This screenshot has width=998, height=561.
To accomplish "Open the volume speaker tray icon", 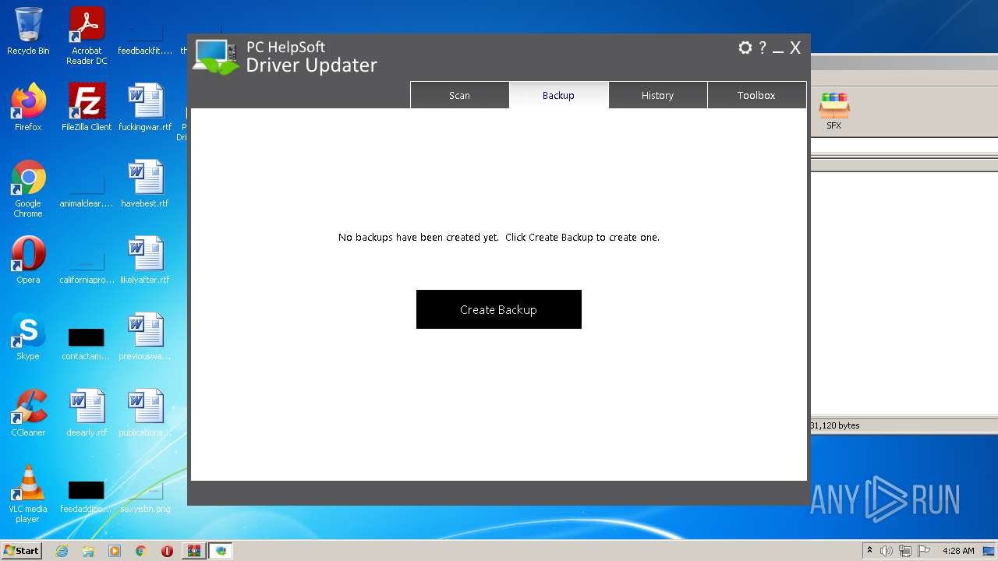I will coord(887,551).
